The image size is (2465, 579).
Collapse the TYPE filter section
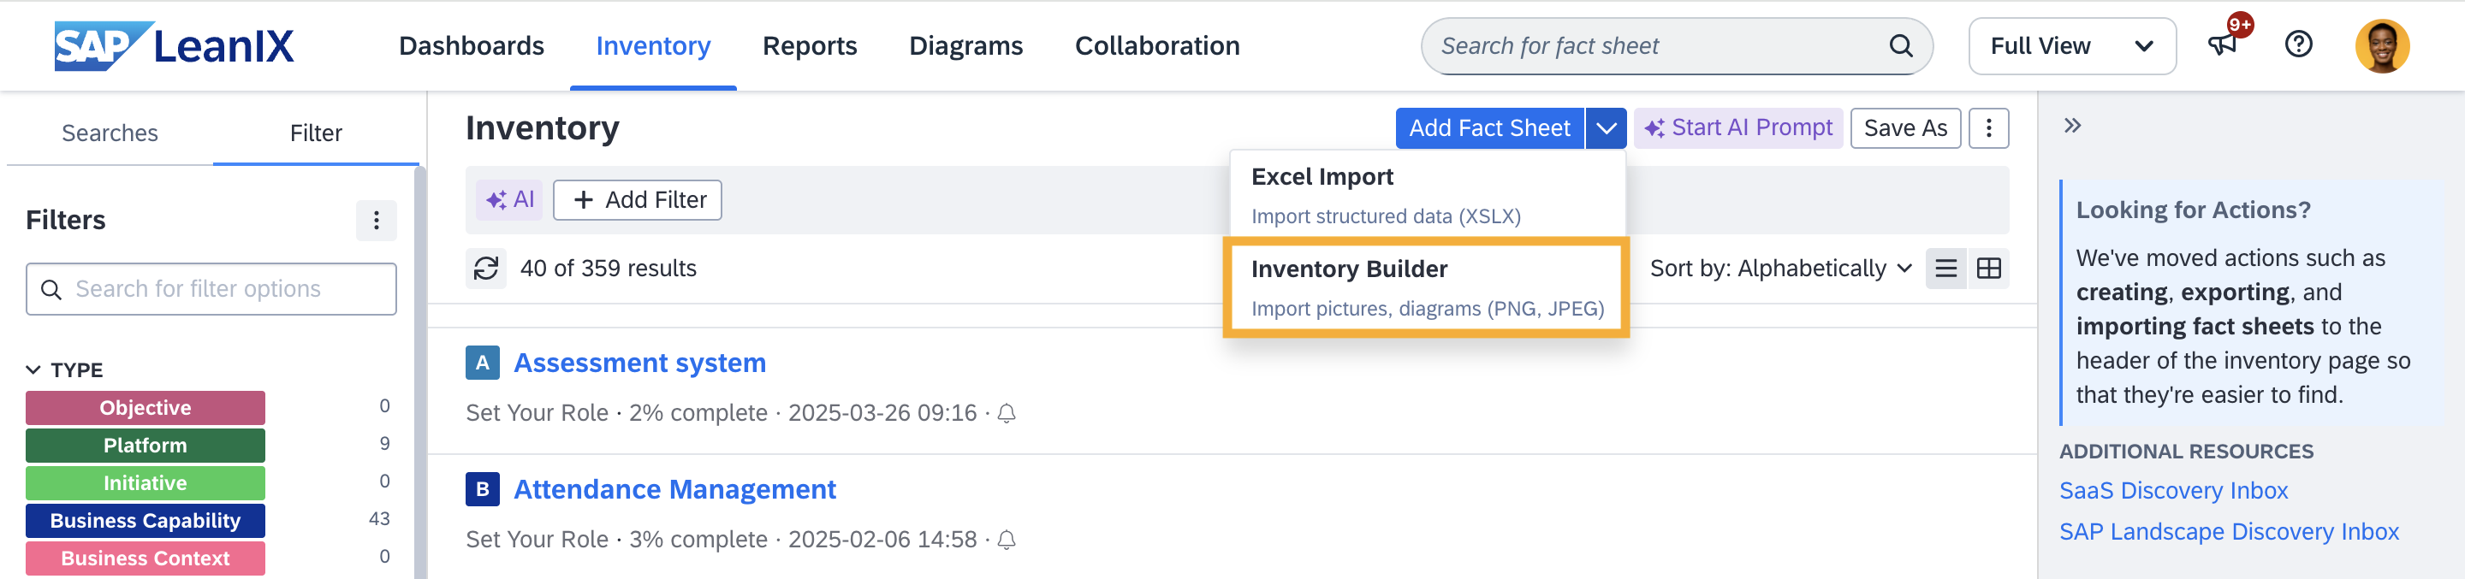(34, 369)
